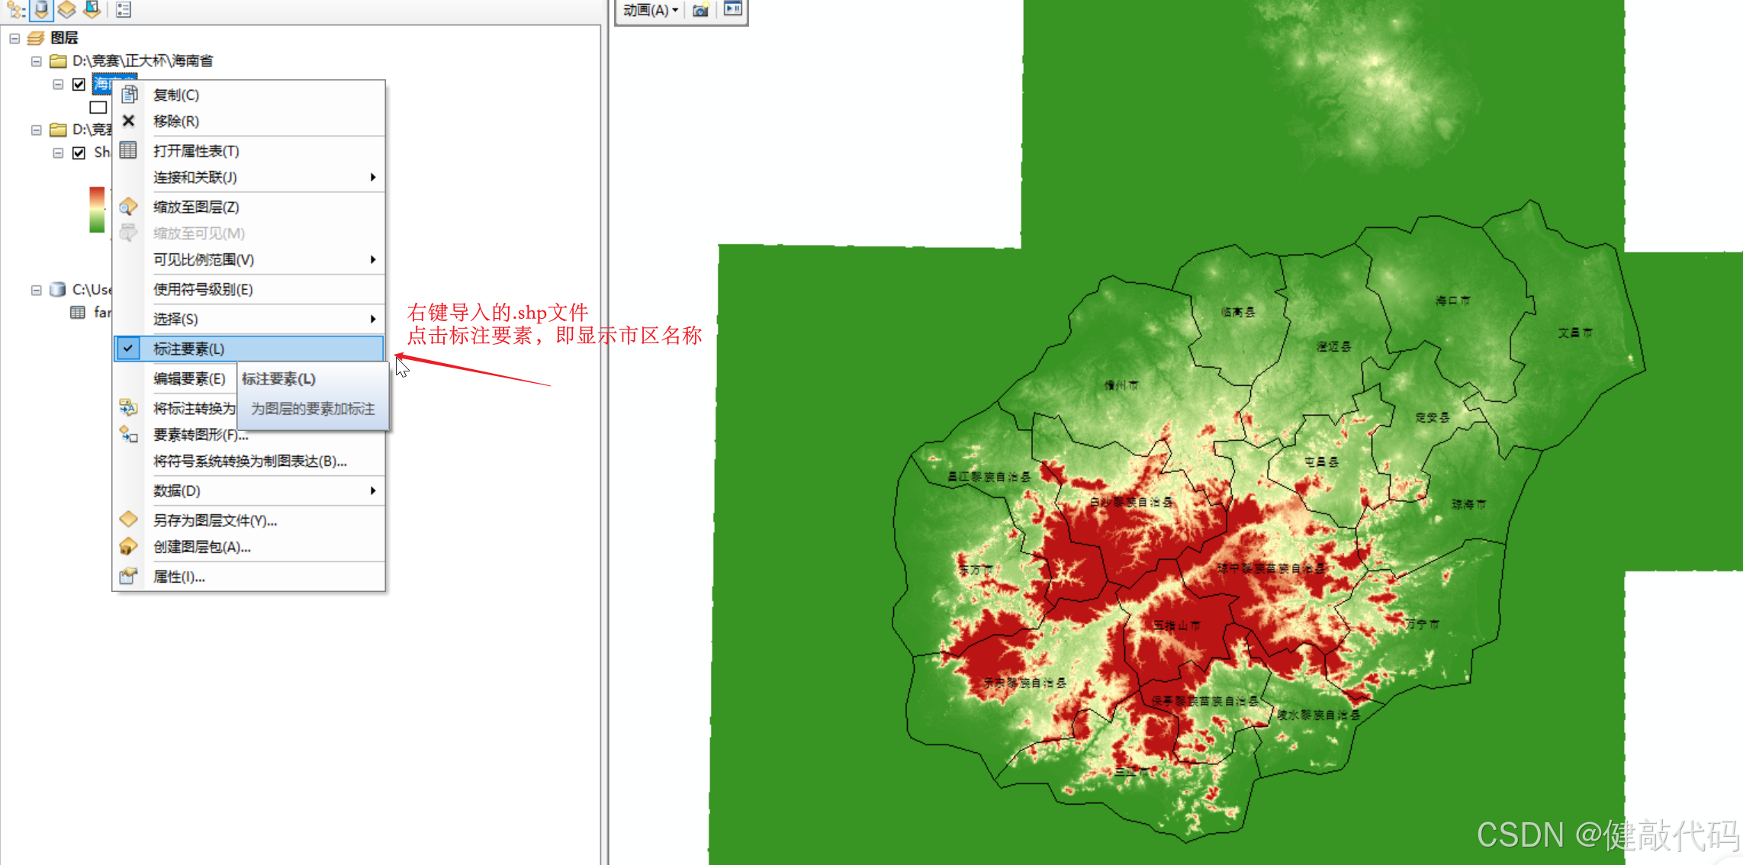Uncheck the 海南省 layer visibility checkbox
The image size is (1743, 865).
[79, 84]
